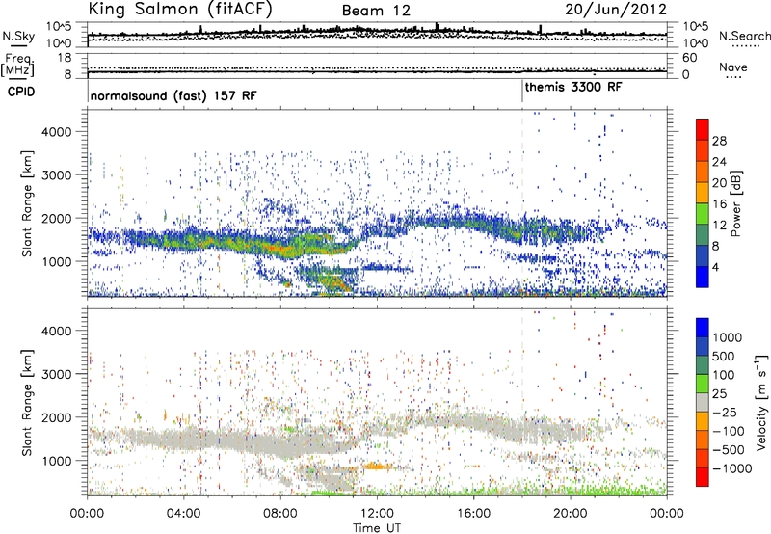
Task: Click the 'Time UT' axis label
Action: click(x=377, y=528)
